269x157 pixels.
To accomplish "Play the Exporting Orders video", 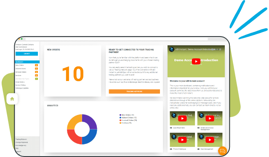I will pos(182,118).
